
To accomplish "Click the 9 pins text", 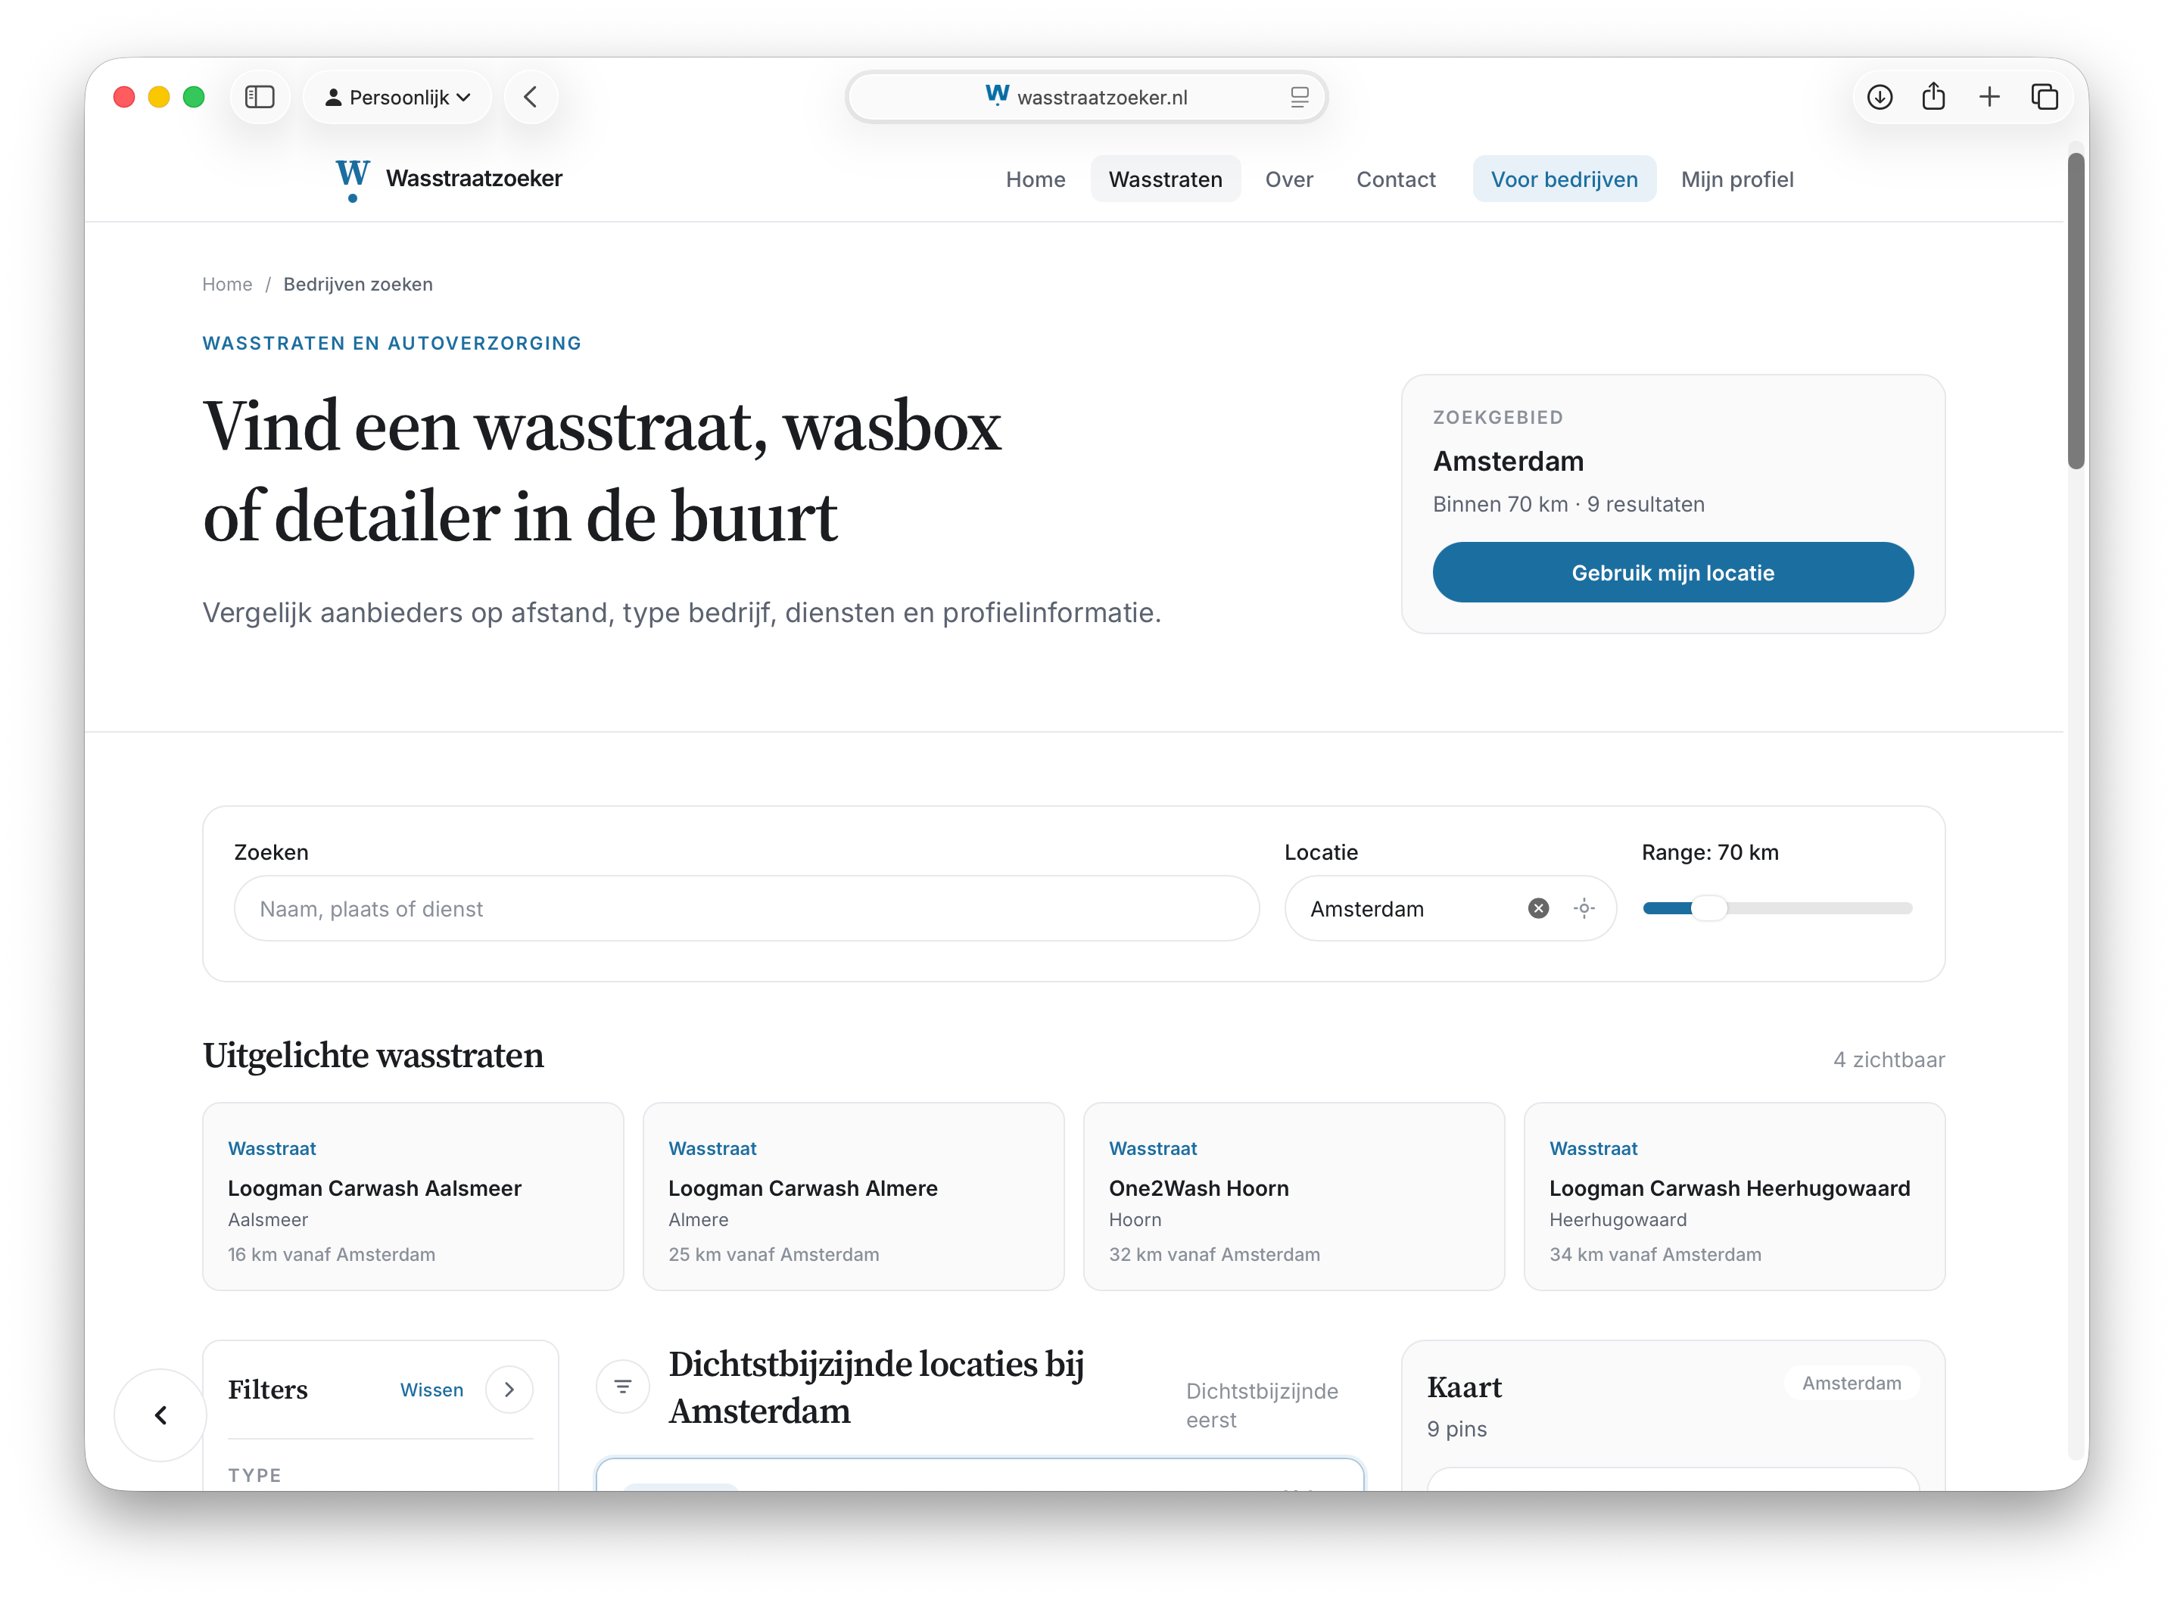I will (x=1456, y=1428).
